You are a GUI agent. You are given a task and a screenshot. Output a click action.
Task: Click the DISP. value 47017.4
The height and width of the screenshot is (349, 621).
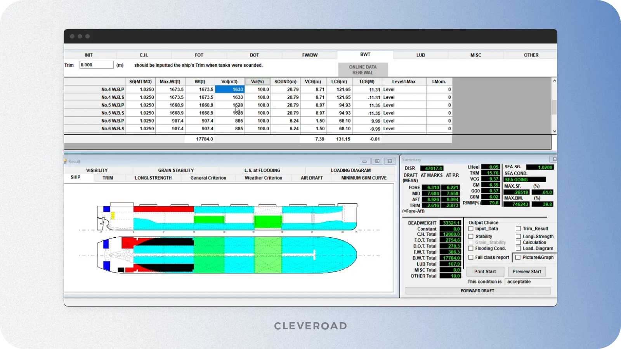tap(432, 168)
